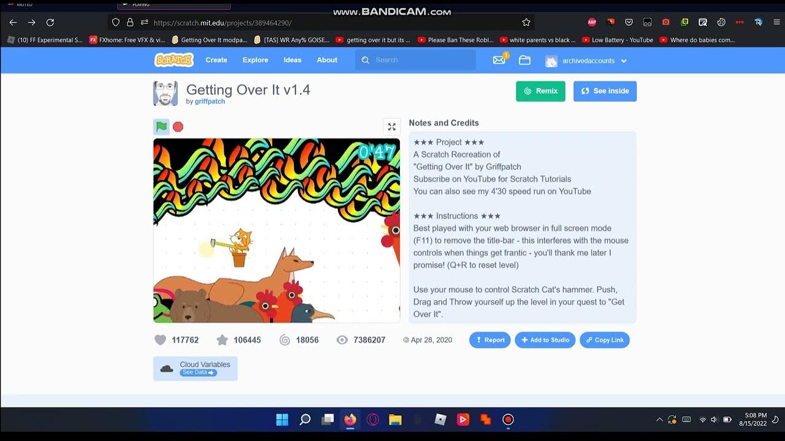Click griffpatch's avatar thumbnail
The width and height of the screenshot is (785, 441).
point(166,94)
